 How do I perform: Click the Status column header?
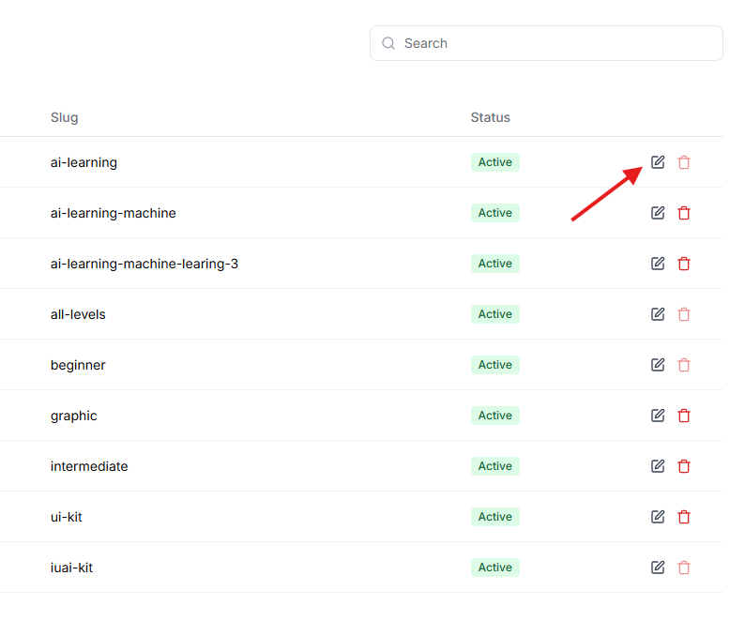(x=491, y=117)
